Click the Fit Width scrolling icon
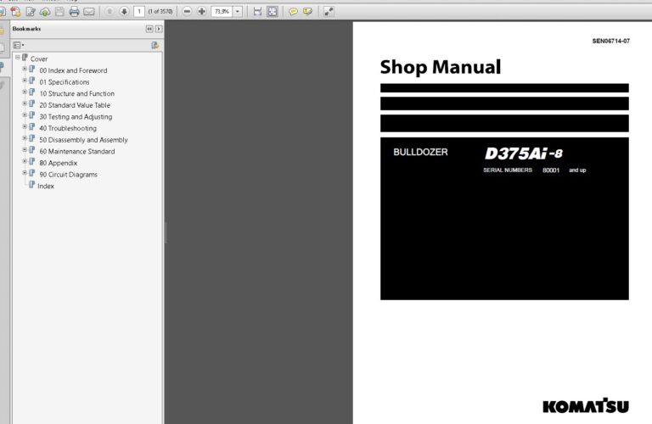Viewport: 652px width, 424px height. (x=258, y=12)
